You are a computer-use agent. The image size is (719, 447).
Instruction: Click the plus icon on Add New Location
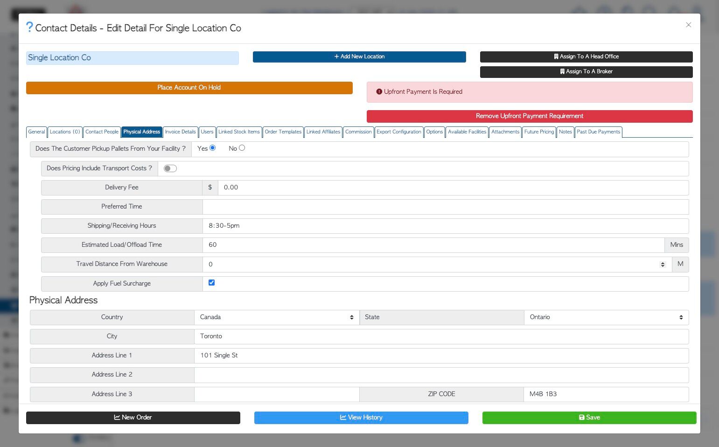(336, 56)
